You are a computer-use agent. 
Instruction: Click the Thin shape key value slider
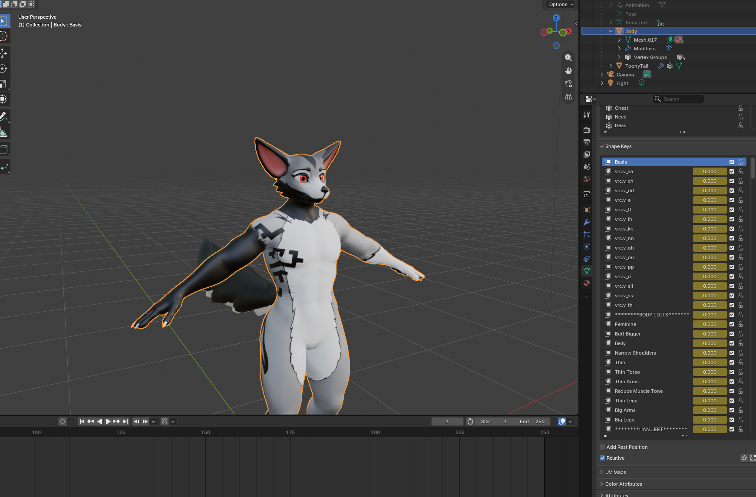(x=710, y=362)
